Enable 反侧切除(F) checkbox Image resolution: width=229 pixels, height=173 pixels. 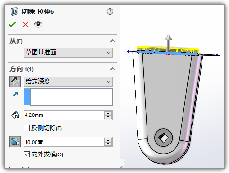[x=27, y=128]
